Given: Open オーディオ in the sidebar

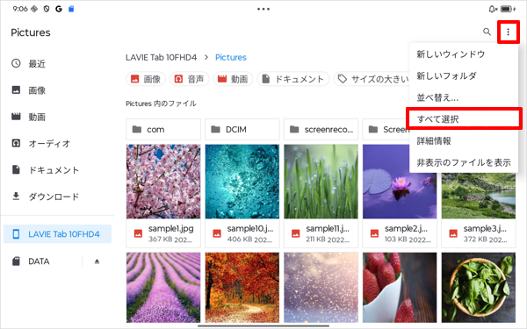Looking at the screenshot, I should (x=49, y=143).
